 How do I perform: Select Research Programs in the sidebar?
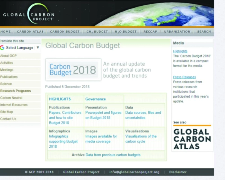click(x=15, y=91)
